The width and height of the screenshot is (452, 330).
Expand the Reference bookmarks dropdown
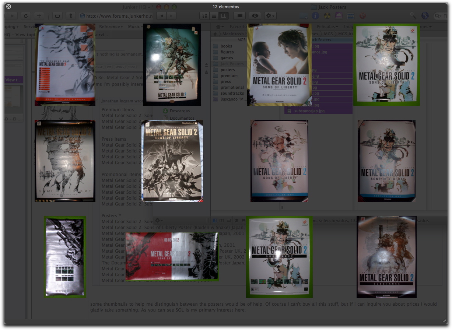pyautogui.click(x=111, y=27)
